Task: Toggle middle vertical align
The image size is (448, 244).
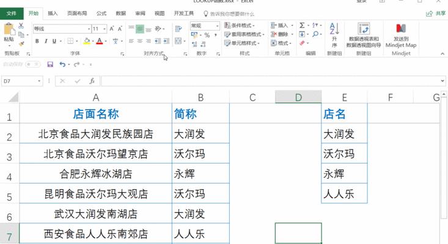Action: click(140, 29)
